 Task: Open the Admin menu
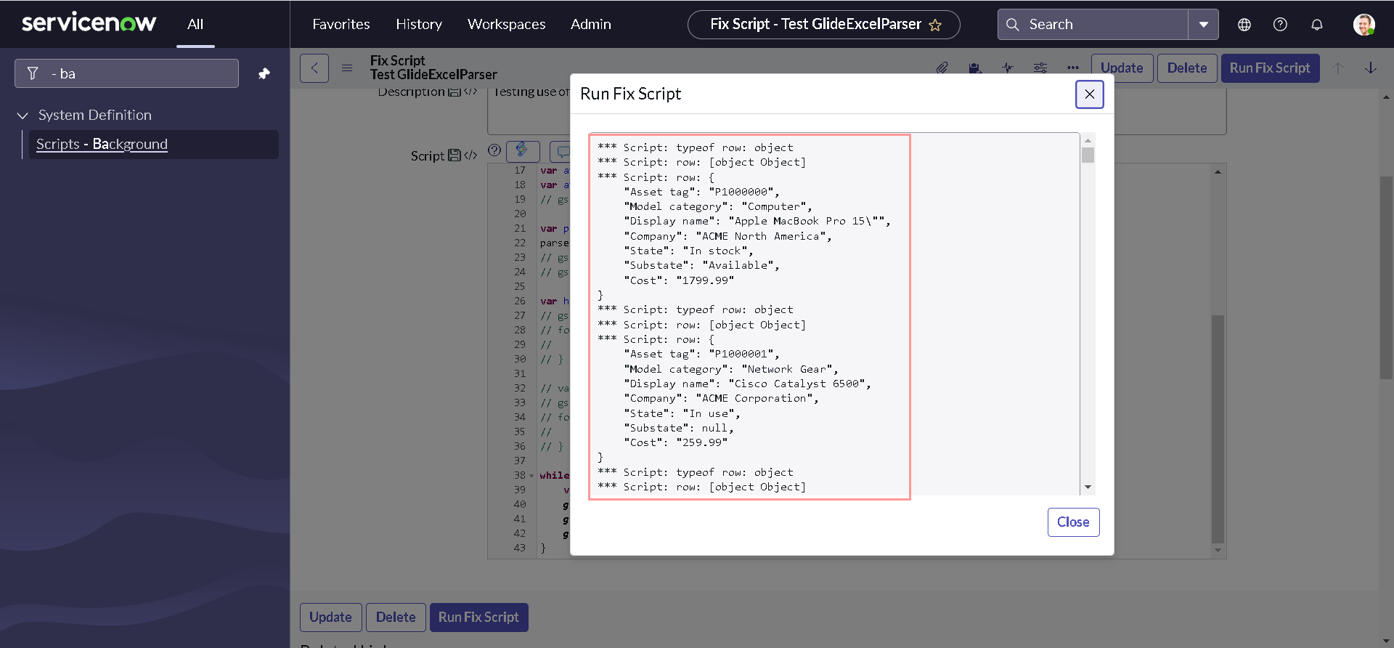[x=591, y=24]
